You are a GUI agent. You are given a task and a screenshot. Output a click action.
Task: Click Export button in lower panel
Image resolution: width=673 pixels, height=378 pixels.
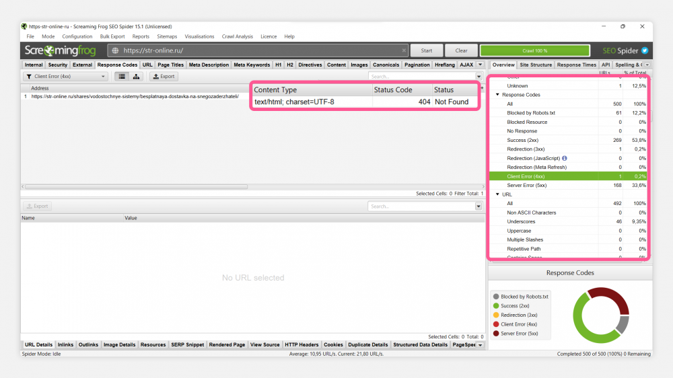37,206
